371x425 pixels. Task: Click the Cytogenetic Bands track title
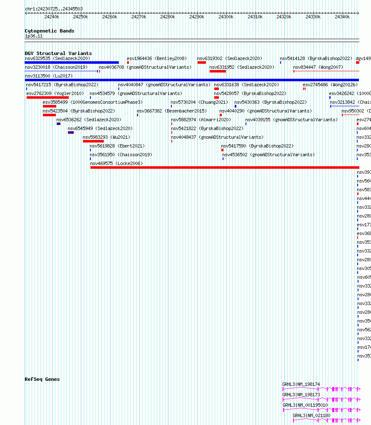[x=50, y=31]
